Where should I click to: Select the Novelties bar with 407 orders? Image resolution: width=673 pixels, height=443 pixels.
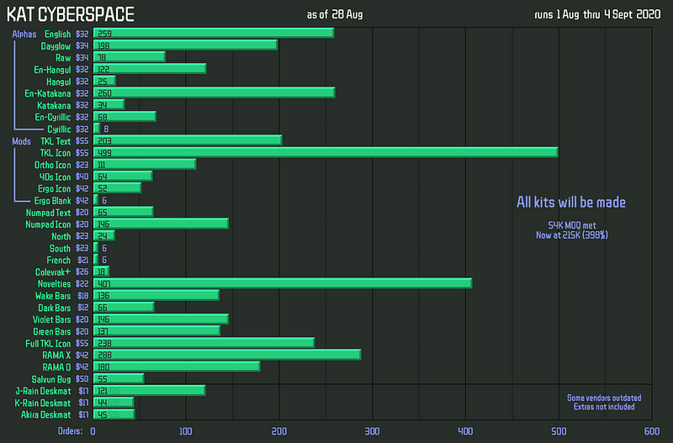[x=282, y=283]
